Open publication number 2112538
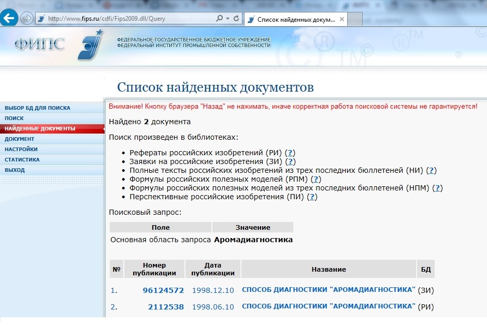 click(166, 307)
